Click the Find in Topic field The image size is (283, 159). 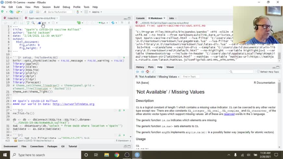(x=190, y=77)
